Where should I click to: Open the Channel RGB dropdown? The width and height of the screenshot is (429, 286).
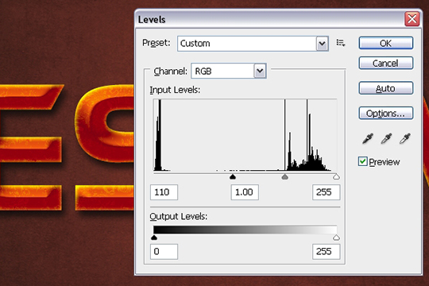click(x=229, y=71)
